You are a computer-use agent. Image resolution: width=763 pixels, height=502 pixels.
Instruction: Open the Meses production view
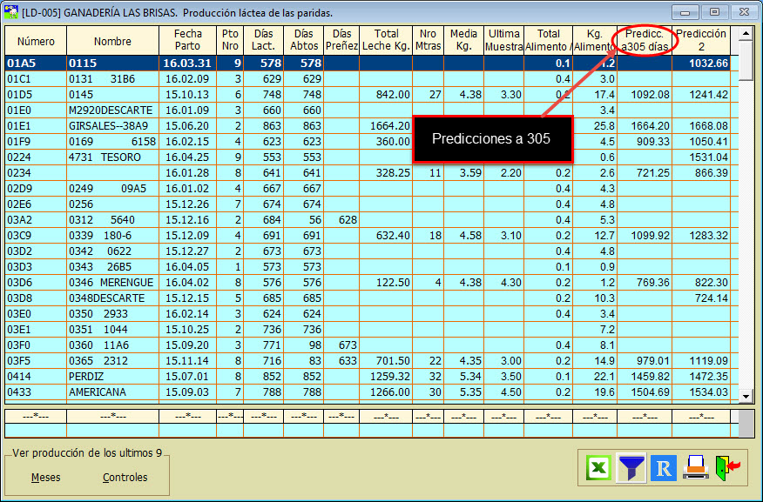point(46,478)
